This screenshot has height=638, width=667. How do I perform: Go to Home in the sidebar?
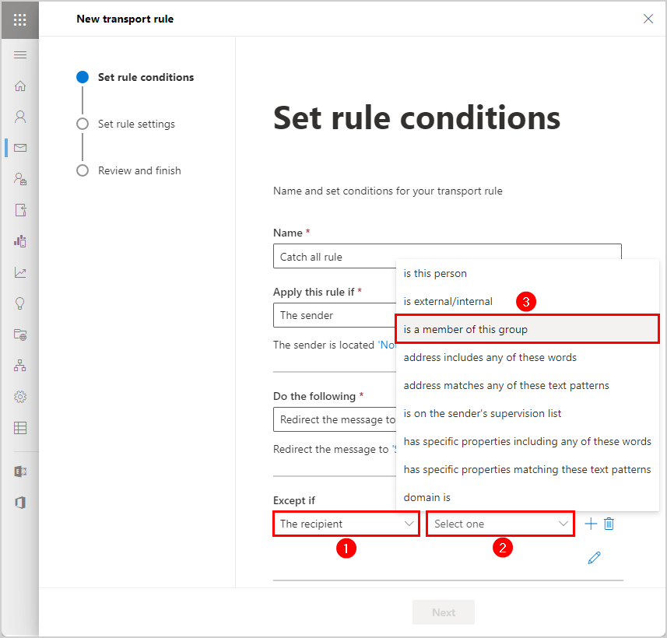click(20, 86)
